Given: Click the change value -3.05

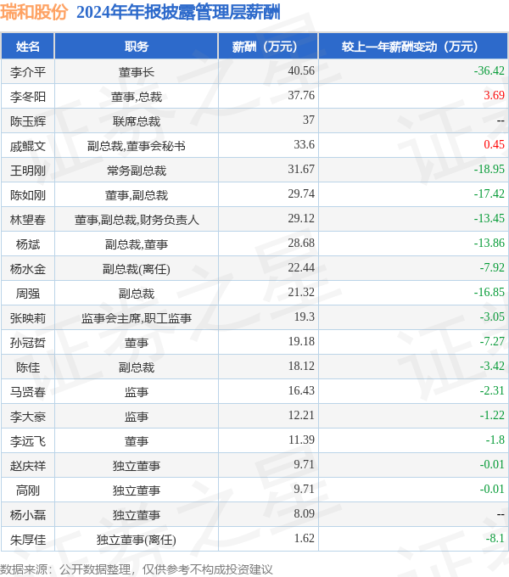Looking at the screenshot, I should click(x=492, y=317).
